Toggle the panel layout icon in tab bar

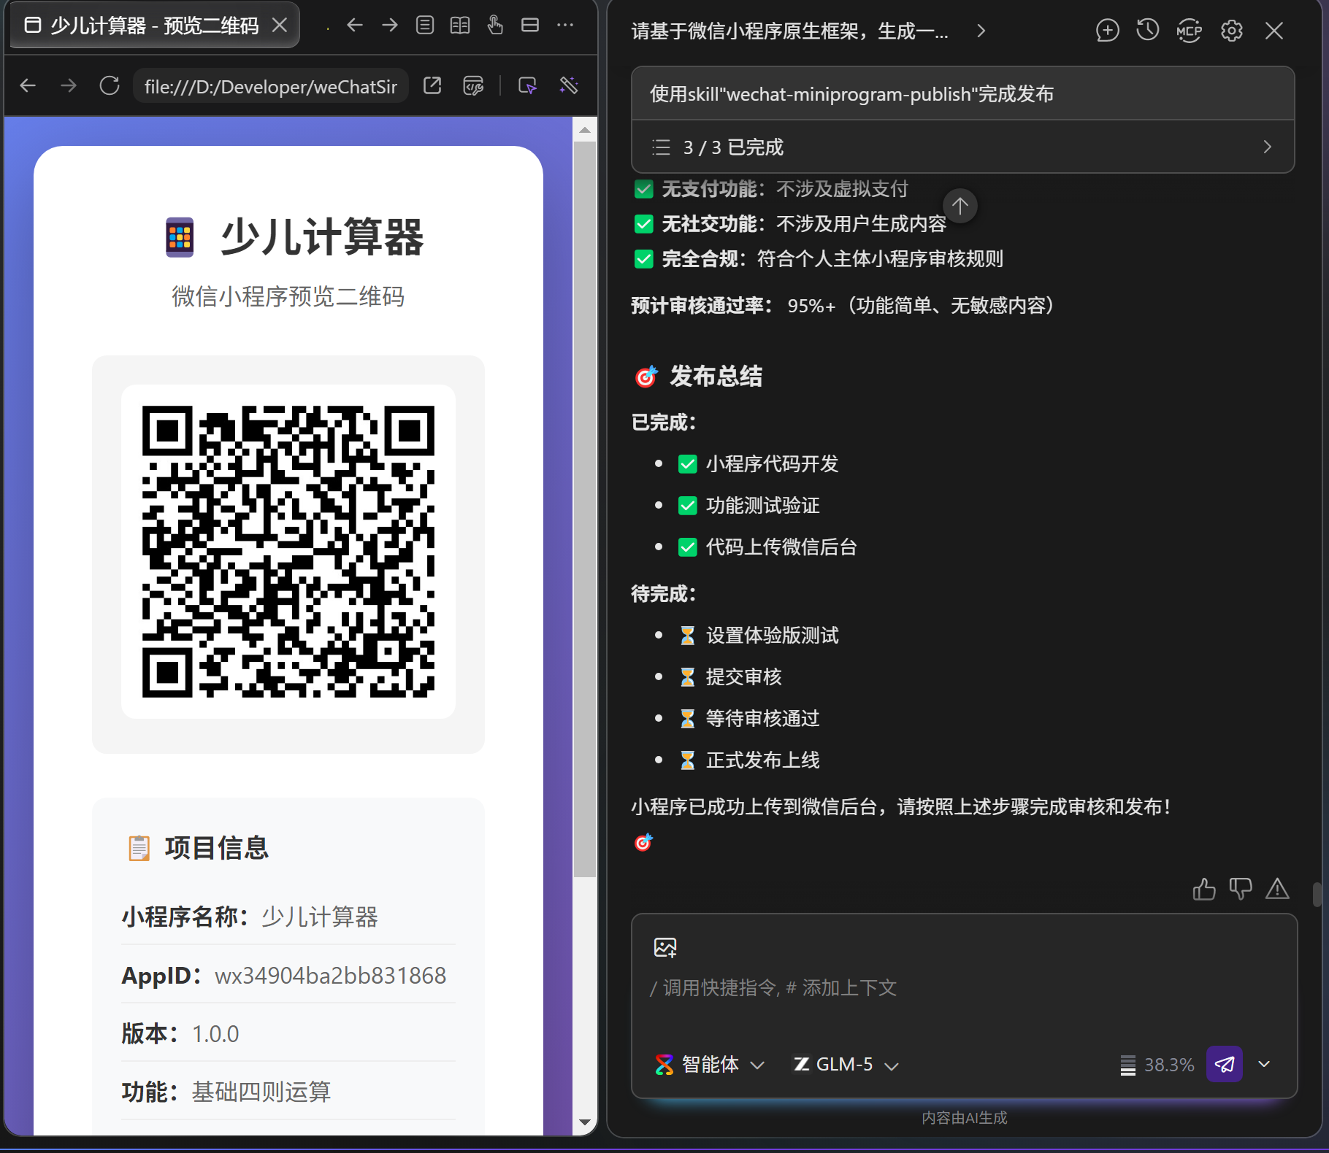(530, 26)
